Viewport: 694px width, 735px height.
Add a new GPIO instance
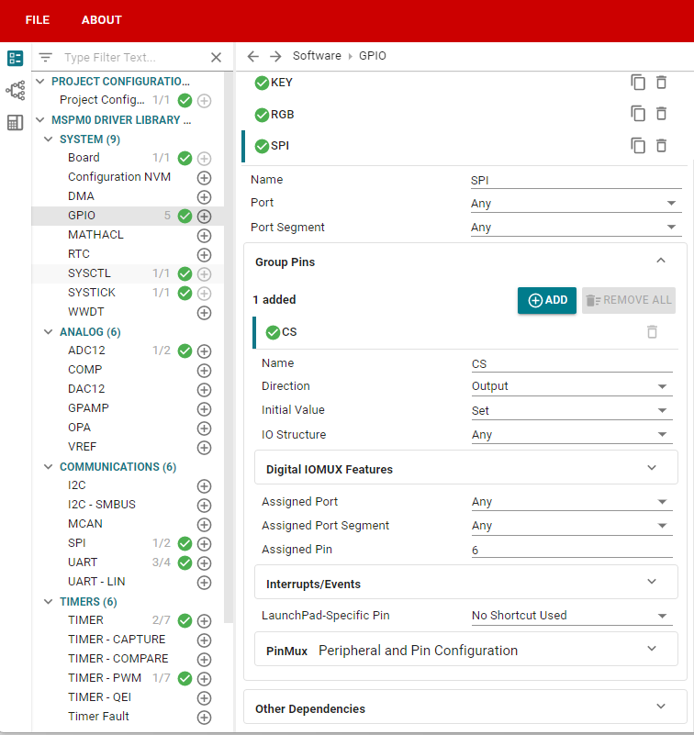click(204, 216)
